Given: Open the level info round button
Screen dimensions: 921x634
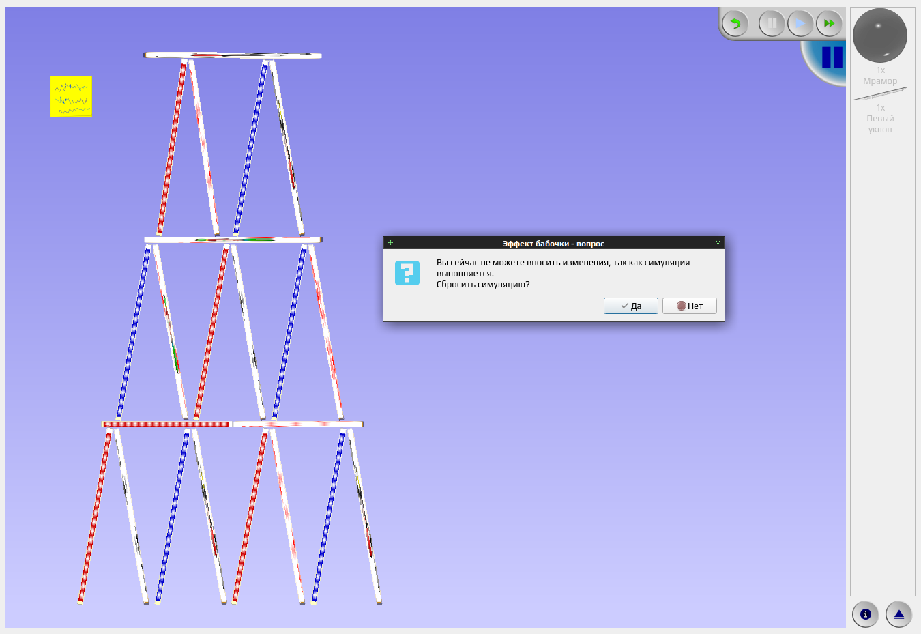Looking at the screenshot, I should coord(866,614).
